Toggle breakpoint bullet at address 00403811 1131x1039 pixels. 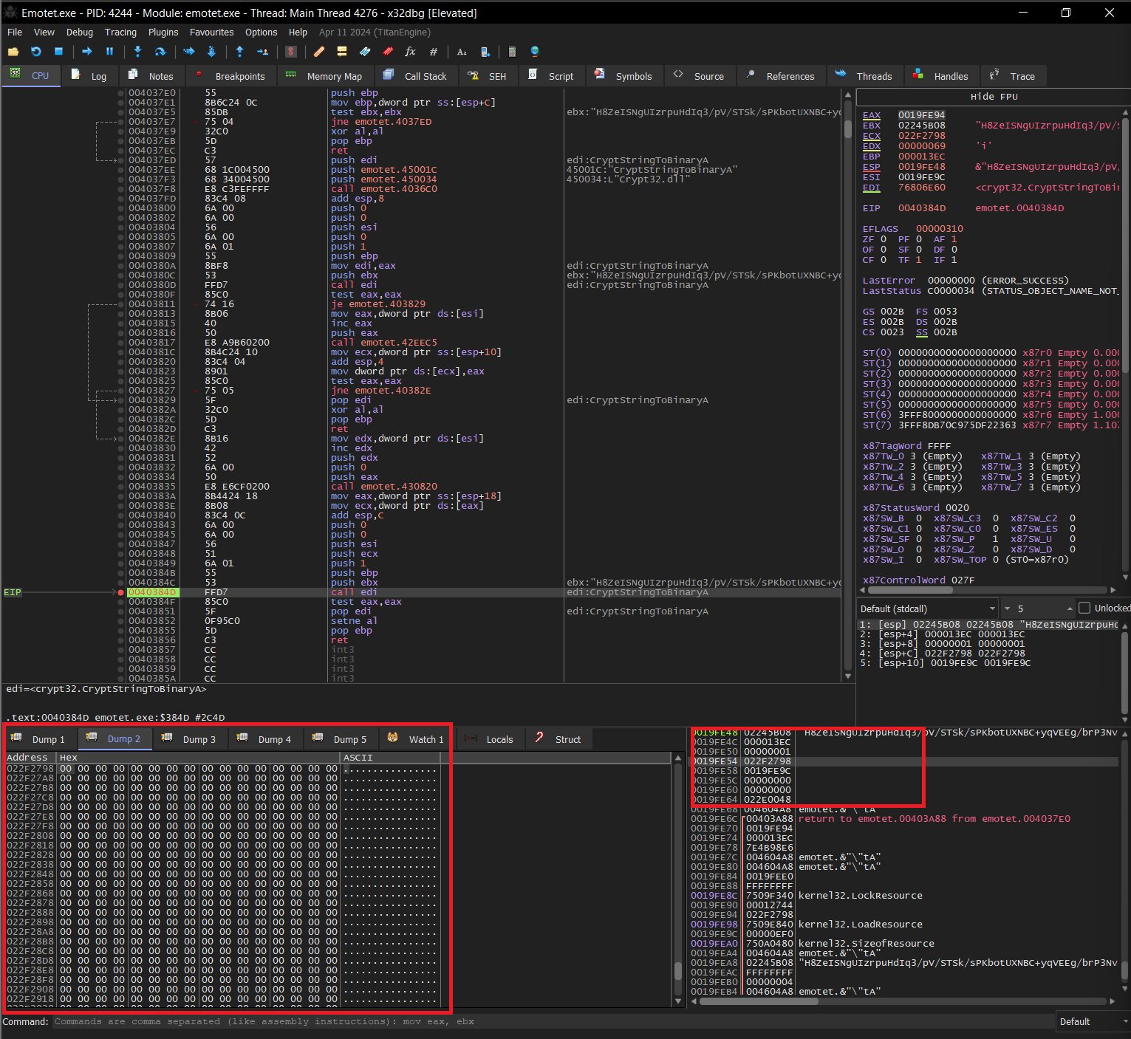point(120,304)
